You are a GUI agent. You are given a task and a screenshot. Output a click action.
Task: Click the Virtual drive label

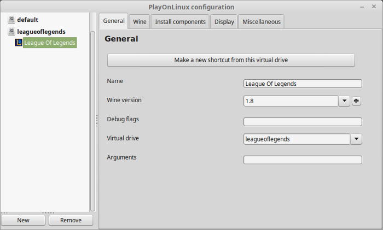point(123,138)
